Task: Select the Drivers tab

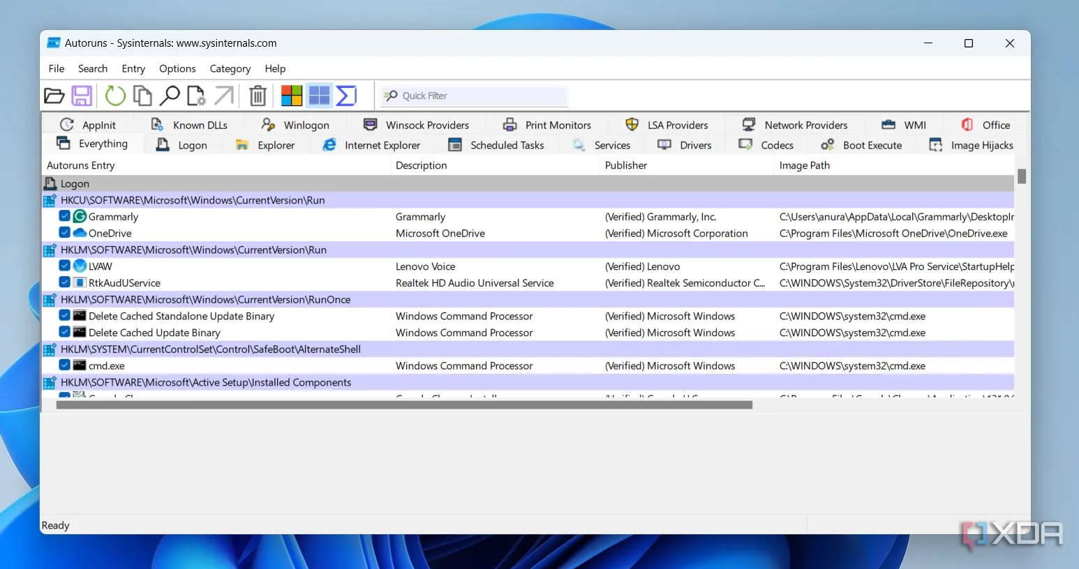Action: (x=685, y=145)
